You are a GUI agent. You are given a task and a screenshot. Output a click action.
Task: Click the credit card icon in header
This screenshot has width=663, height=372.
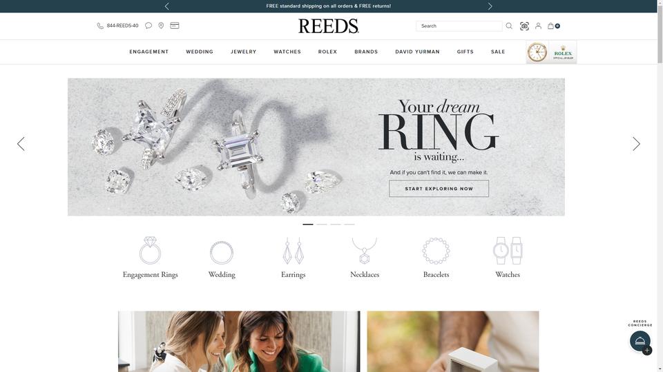pyautogui.click(x=175, y=25)
